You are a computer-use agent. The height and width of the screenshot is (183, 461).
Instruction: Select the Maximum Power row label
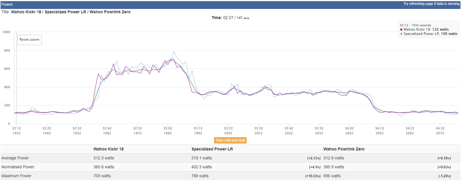16,176
